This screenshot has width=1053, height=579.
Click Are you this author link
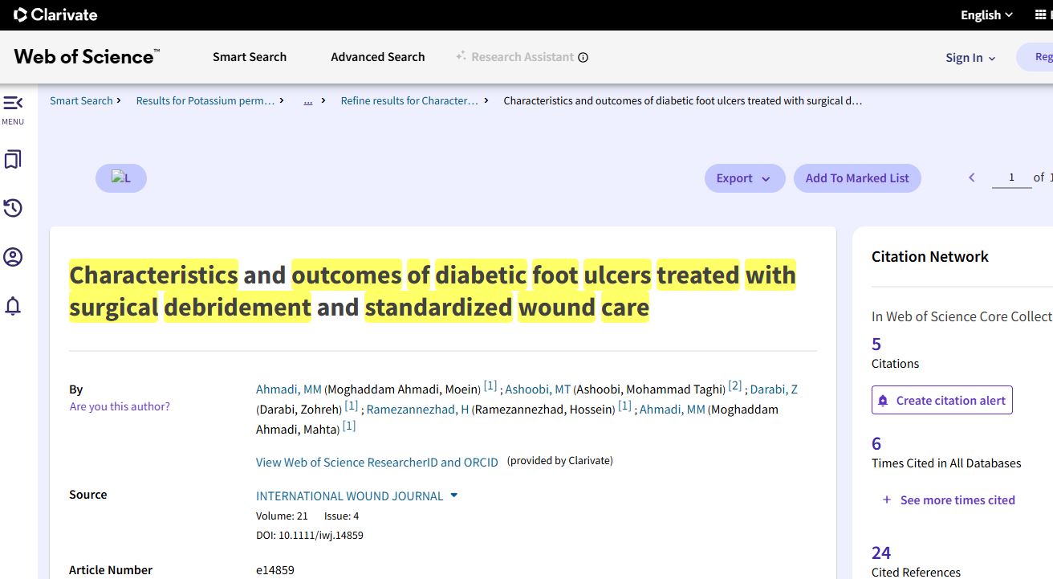(120, 406)
